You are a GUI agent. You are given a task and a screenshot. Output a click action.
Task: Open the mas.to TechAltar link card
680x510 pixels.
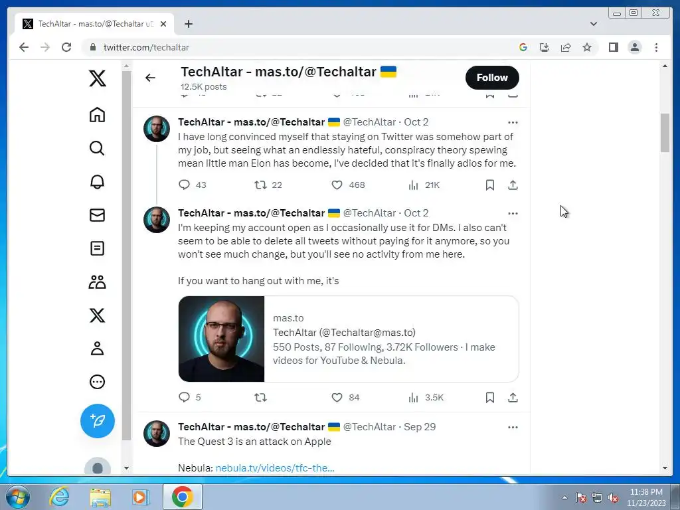[x=348, y=339]
